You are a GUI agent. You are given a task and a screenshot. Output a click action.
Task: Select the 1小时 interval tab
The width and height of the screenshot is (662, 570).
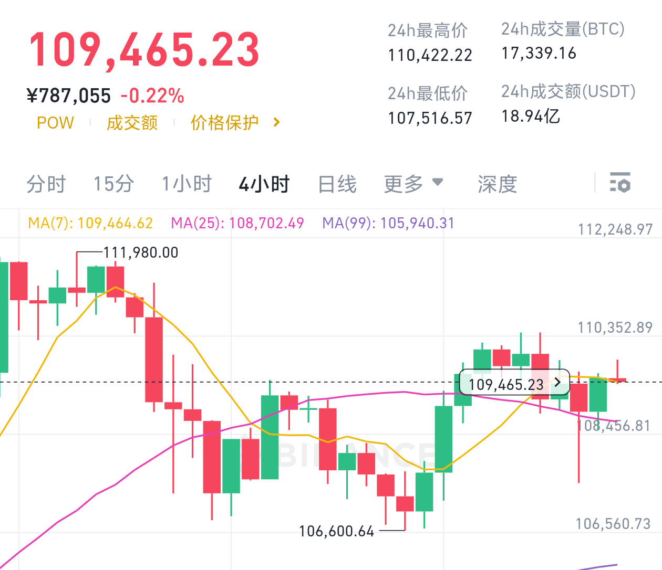(187, 184)
